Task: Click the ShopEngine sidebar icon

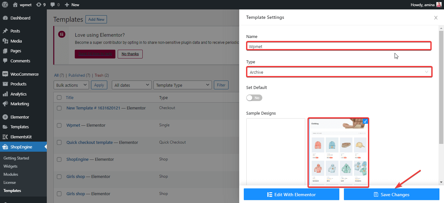Action: (x=5, y=147)
